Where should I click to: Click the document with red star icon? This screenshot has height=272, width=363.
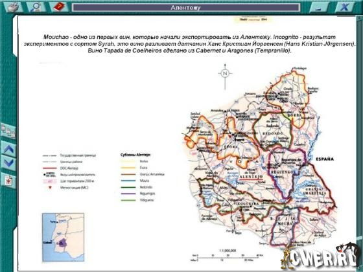8,181
